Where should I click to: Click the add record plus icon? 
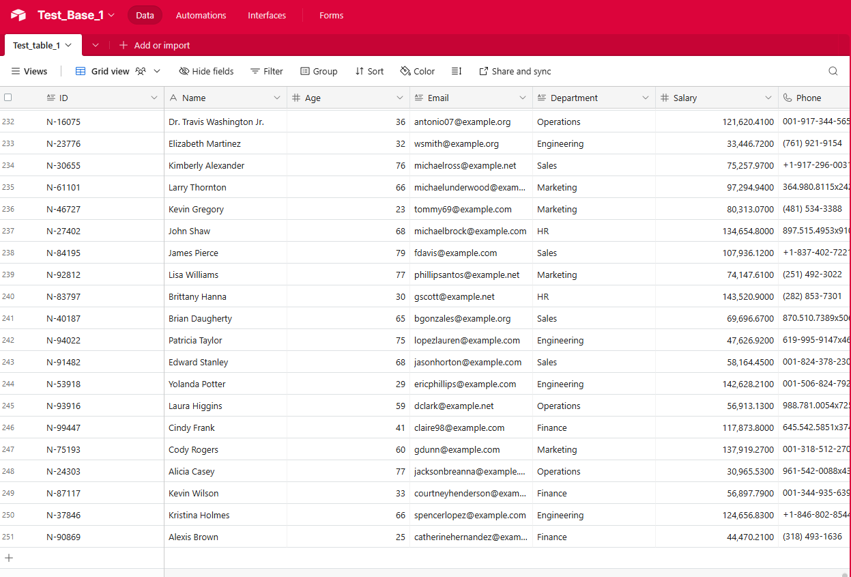9,558
